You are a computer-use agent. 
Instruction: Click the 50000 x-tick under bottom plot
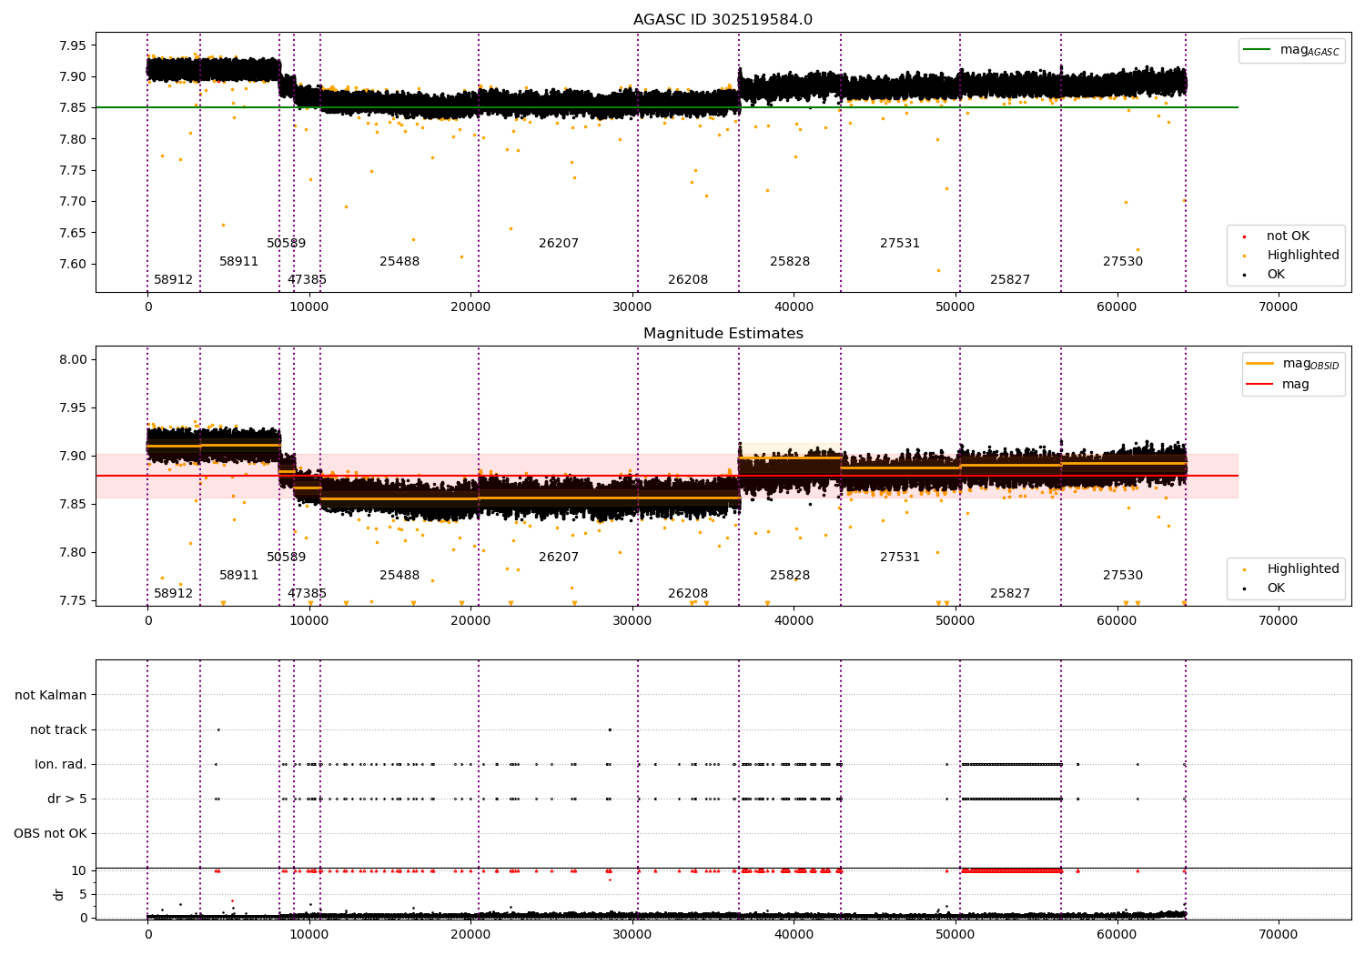[955, 935]
